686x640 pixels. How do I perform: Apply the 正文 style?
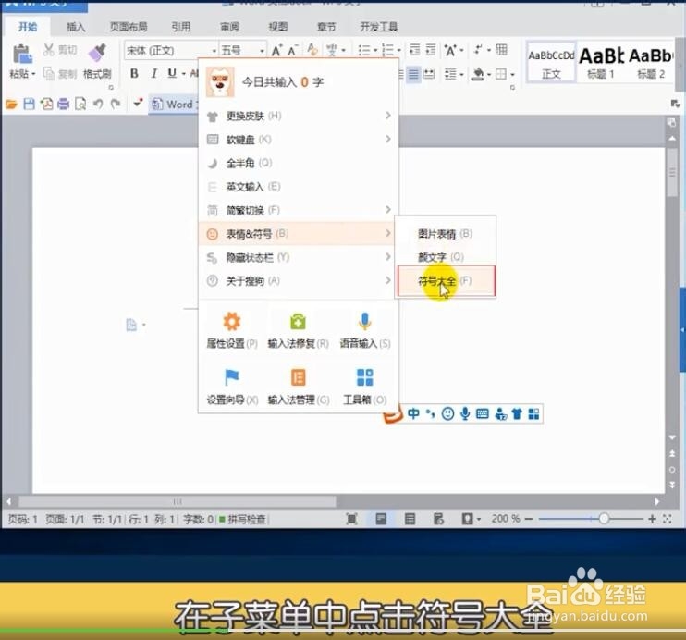[x=551, y=63]
